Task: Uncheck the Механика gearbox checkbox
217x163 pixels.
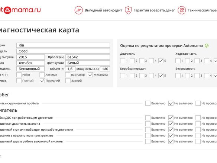Action: coord(90,75)
